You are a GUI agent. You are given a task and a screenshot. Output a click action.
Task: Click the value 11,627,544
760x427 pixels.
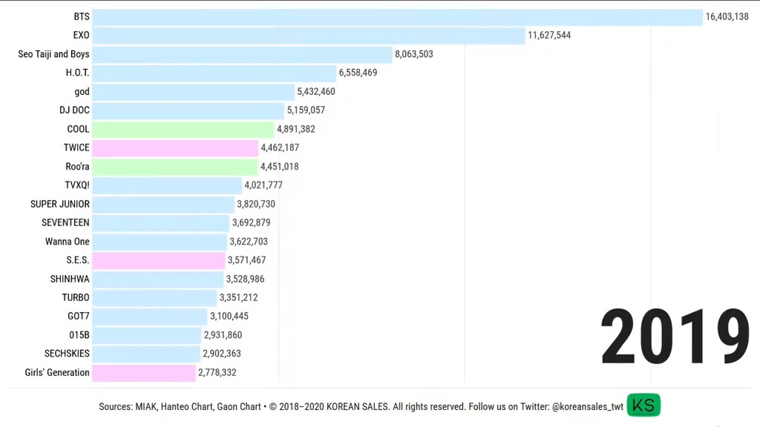pyautogui.click(x=549, y=36)
